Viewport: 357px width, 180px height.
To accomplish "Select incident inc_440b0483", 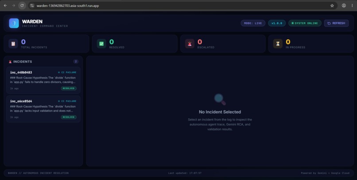I will click(x=43, y=80).
